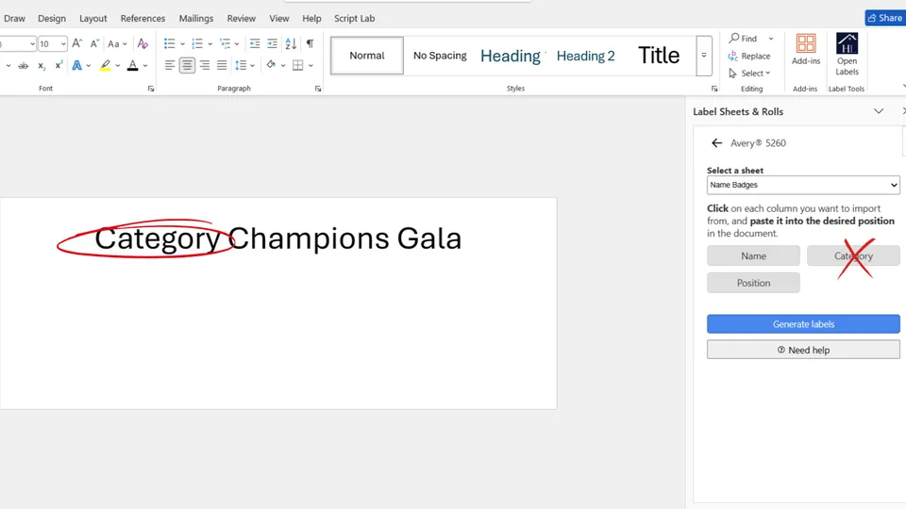Image resolution: width=906 pixels, height=509 pixels.
Task: Align text left
Action: tap(169, 65)
